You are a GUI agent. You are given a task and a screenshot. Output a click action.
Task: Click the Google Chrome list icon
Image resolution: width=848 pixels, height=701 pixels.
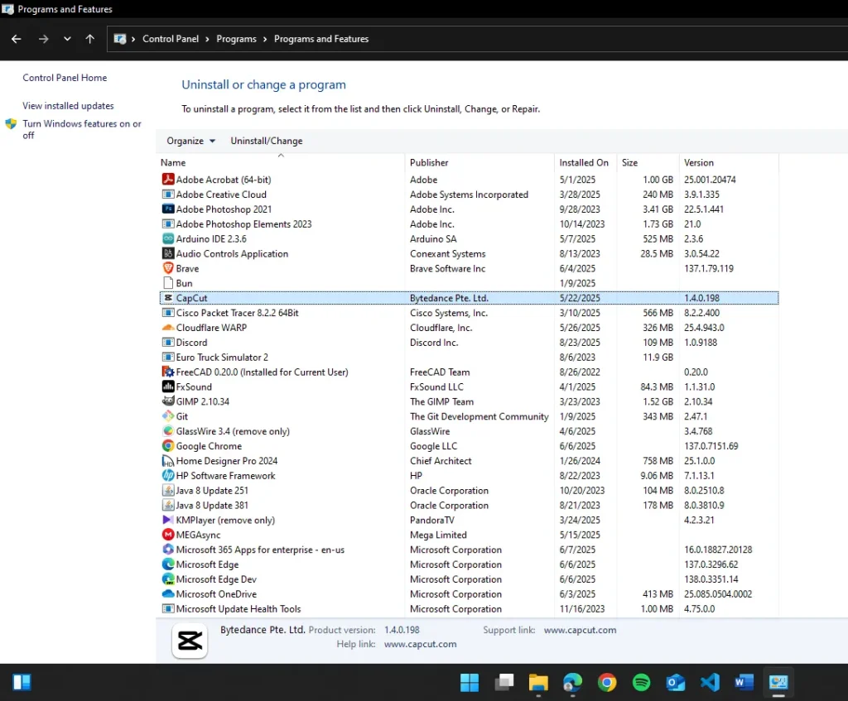168,446
